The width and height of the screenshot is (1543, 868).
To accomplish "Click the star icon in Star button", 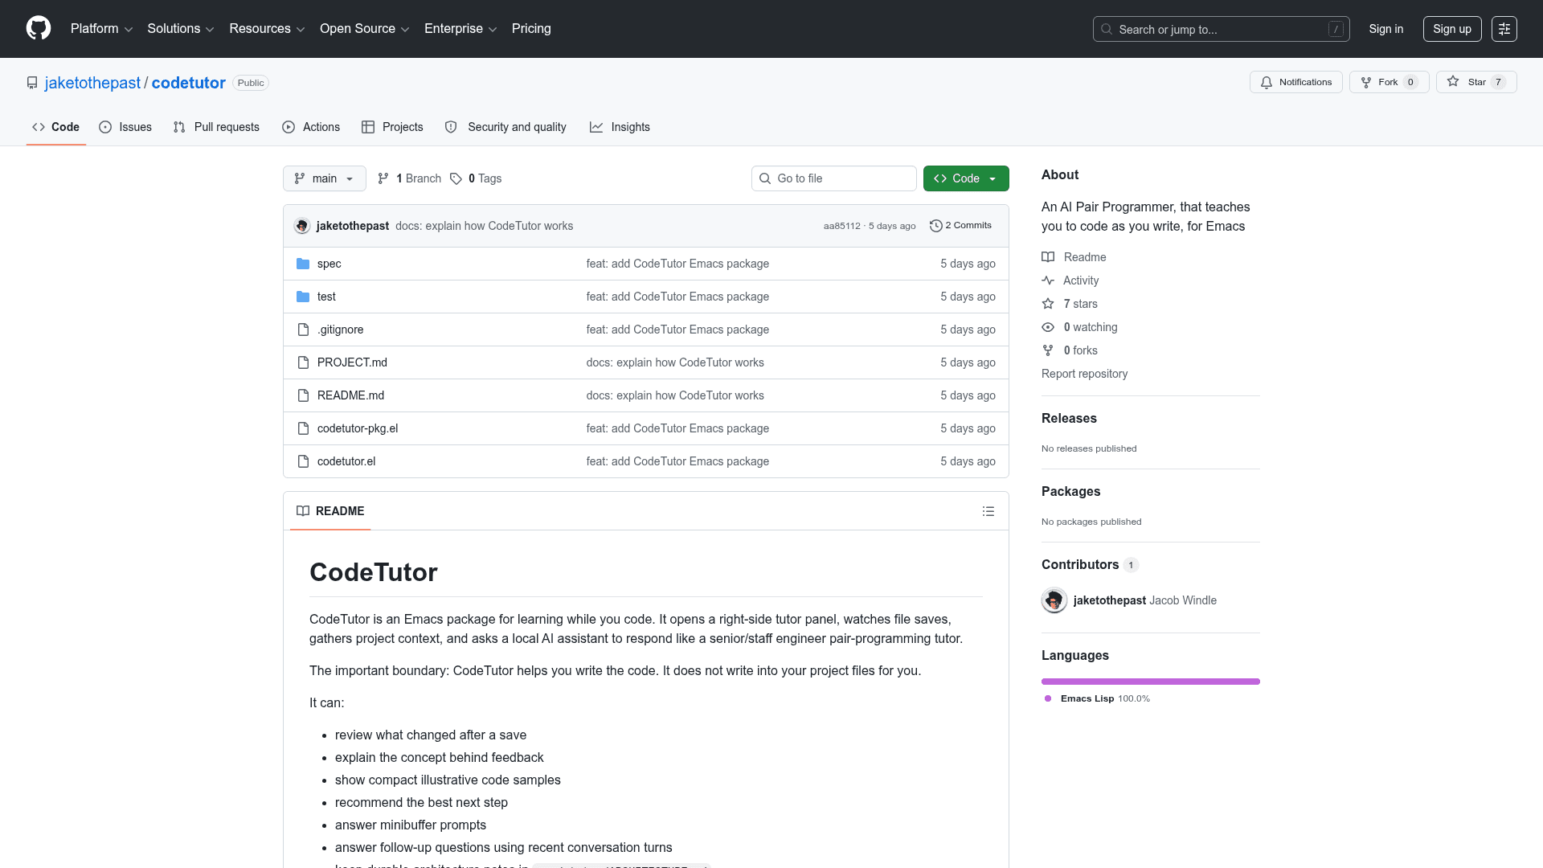I will point(1453,81).
